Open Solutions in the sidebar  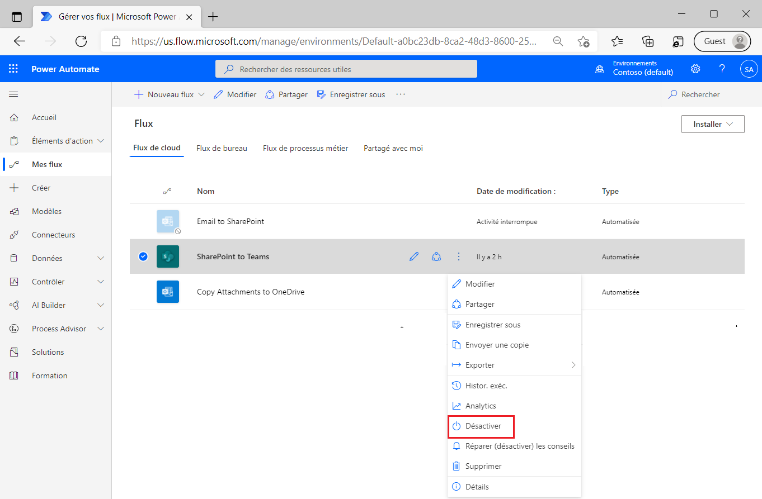click(x=48, y=352)
